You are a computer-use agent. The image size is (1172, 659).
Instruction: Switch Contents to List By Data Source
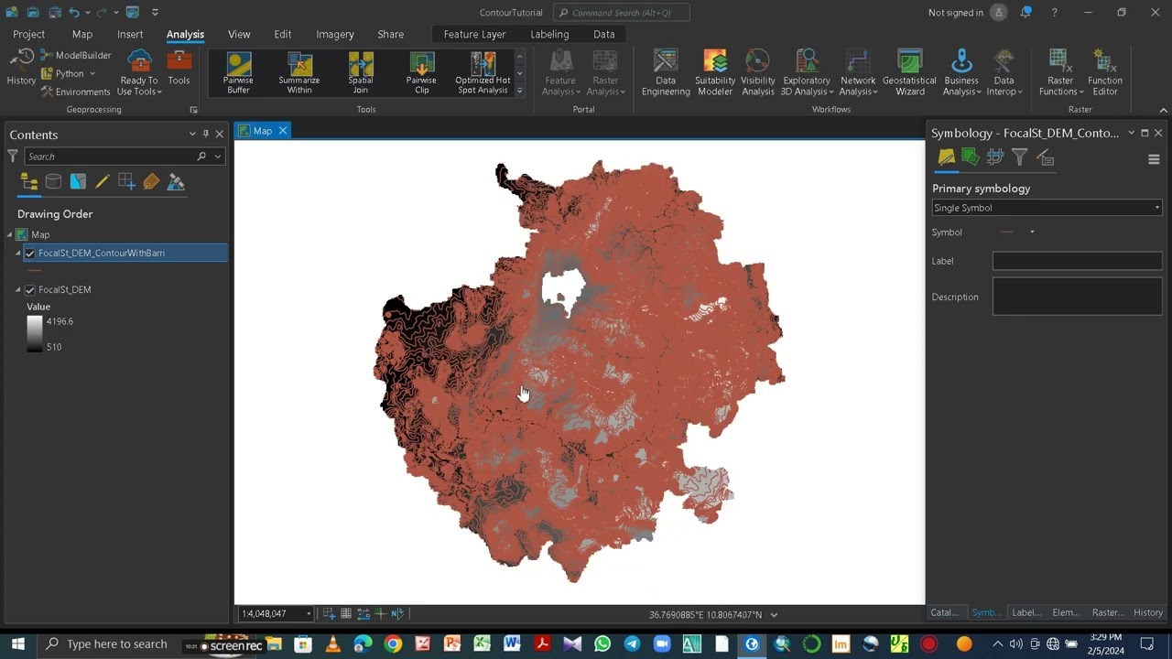click(x=53, y=182)
